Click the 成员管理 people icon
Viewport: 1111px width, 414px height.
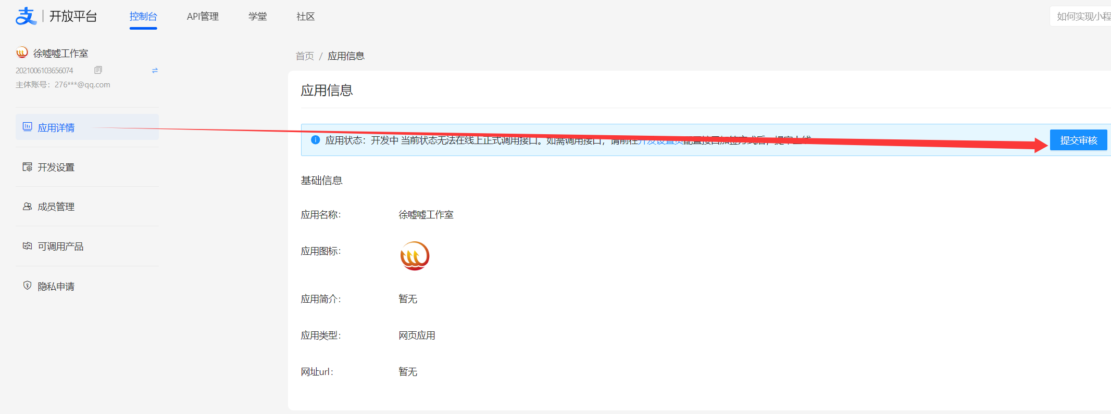[27, 206]
